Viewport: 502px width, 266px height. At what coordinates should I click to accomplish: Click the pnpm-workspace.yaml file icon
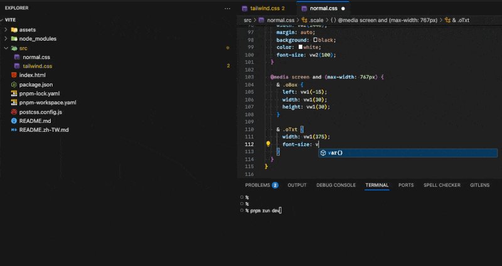pyautogui.click(x=14, y=103)
